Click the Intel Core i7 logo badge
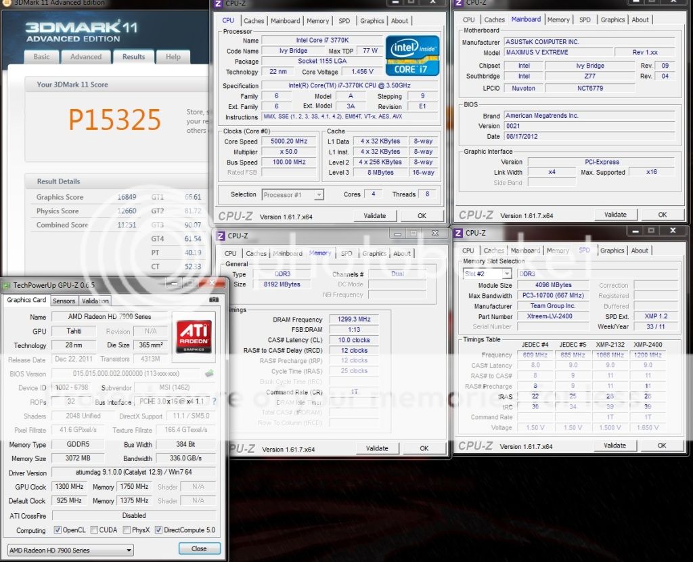The height and width of the screenshot is (562, 693). [412, 55]
